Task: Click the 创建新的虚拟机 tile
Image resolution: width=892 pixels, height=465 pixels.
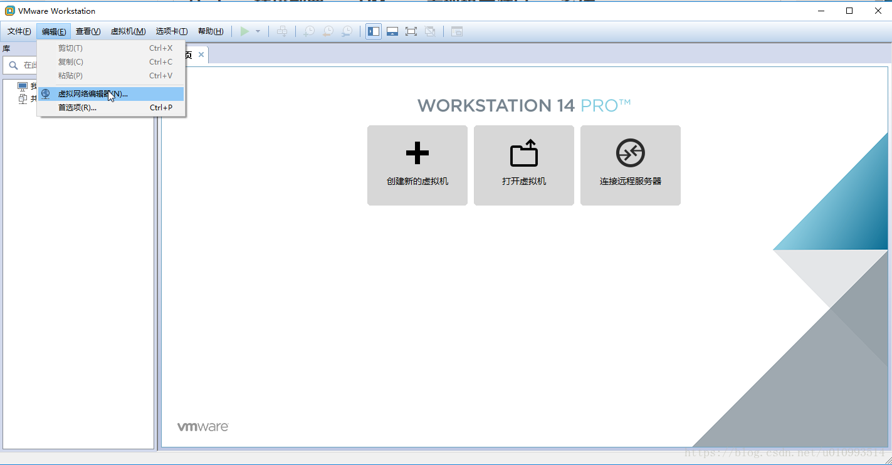Action: pos(417,165)
